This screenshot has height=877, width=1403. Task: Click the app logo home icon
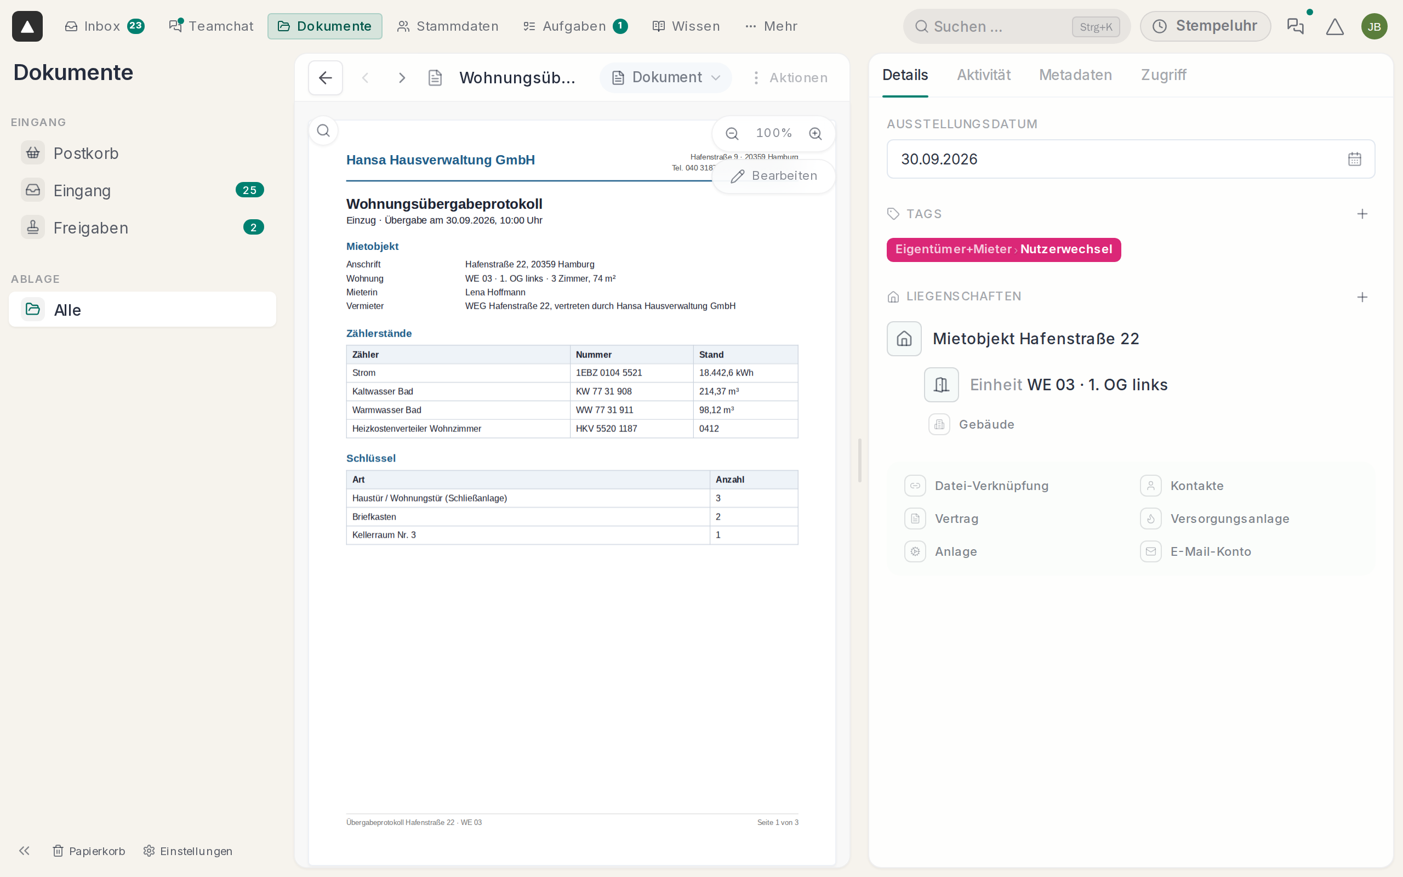[27, 26]
